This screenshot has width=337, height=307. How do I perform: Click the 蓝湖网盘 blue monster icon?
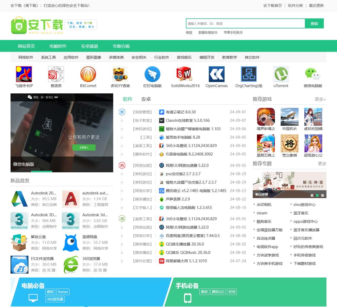coord(71,243)
